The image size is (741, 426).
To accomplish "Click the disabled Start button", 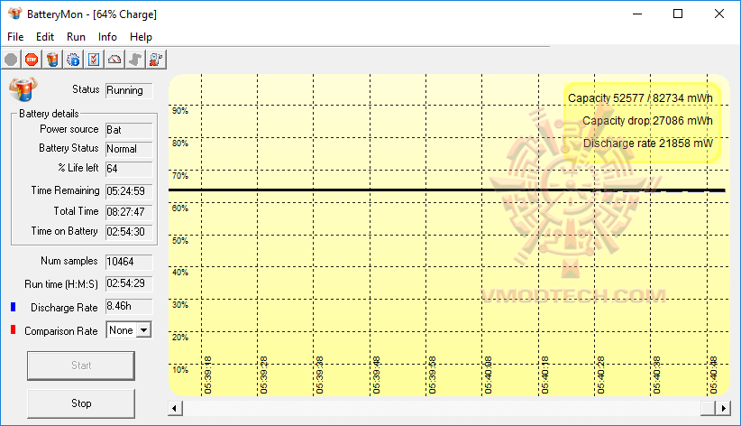I will pos(81,366).
